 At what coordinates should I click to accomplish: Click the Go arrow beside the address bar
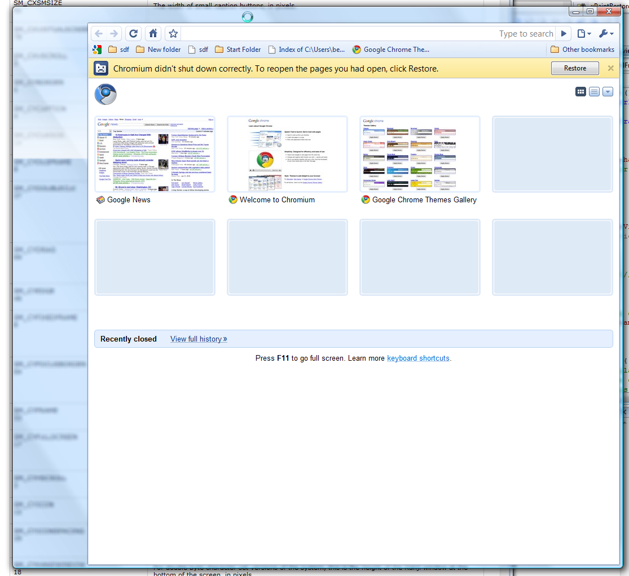[x=564, y=34]
